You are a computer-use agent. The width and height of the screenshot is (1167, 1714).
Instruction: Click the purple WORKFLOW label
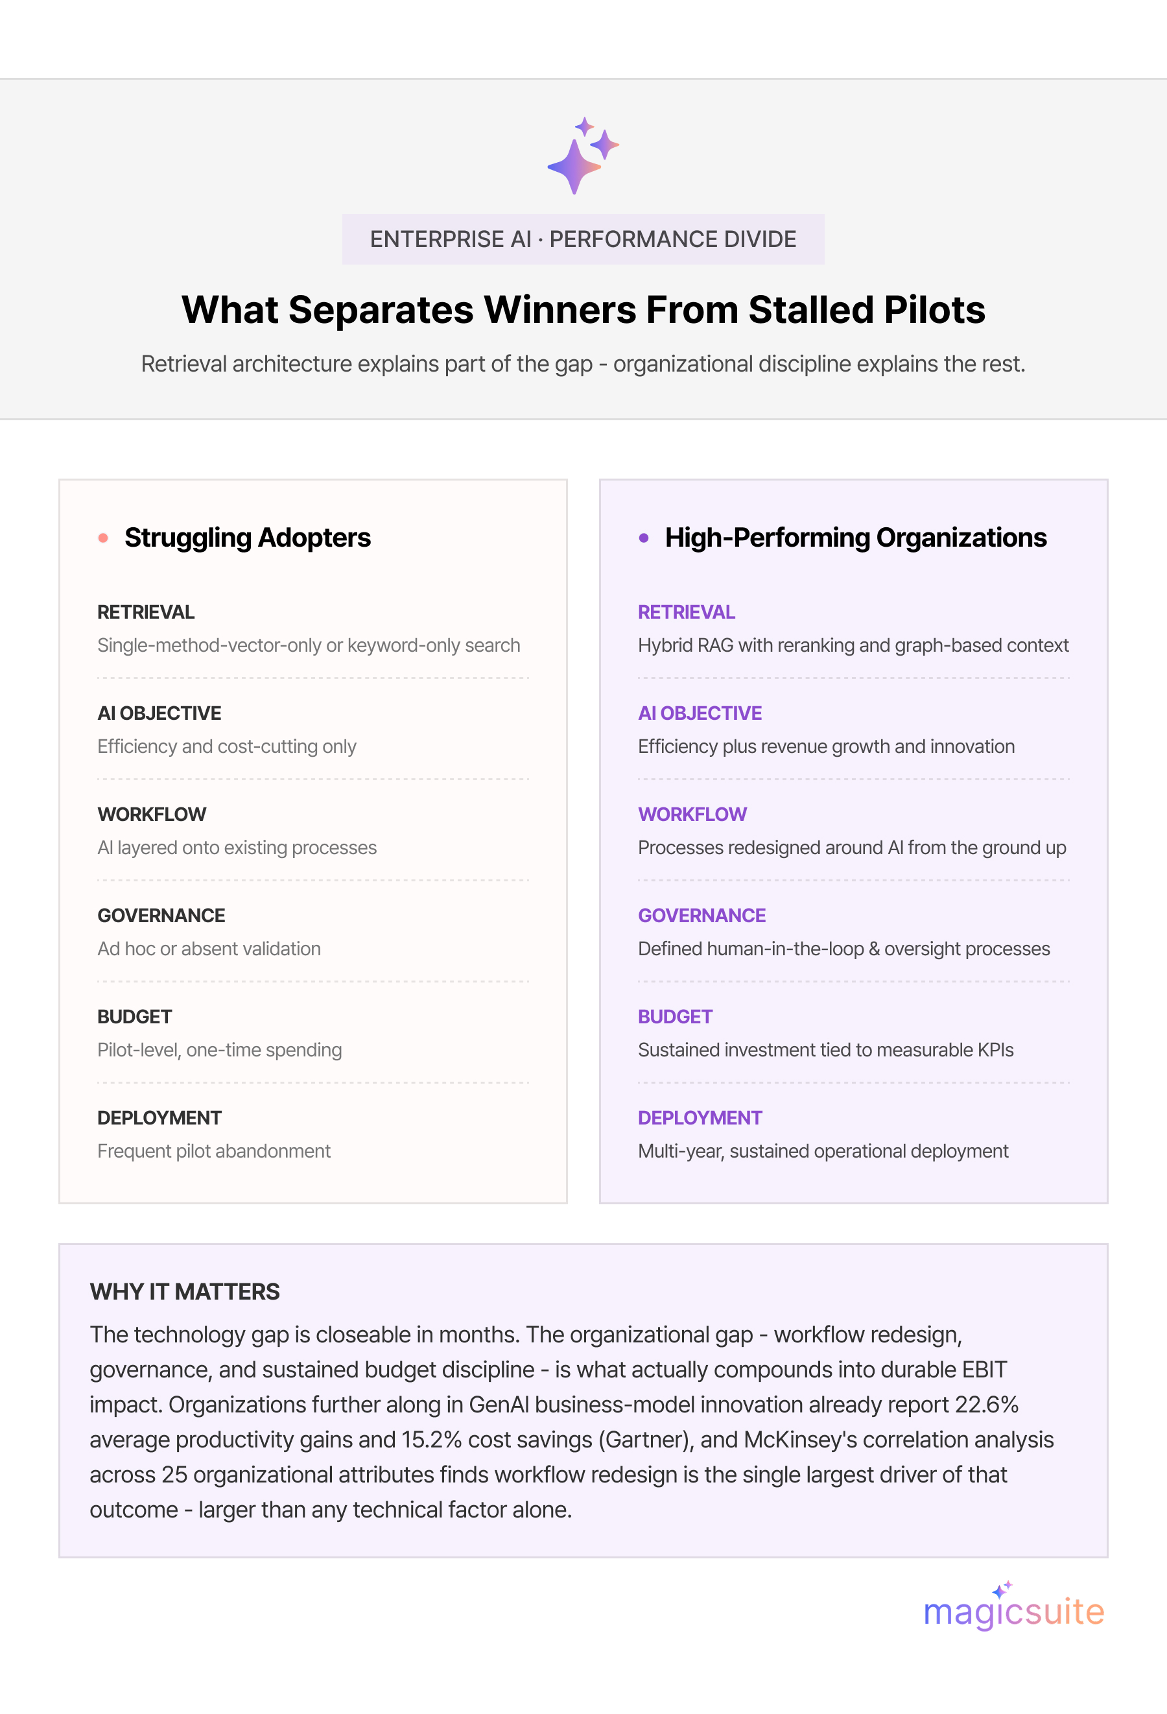pyautogui.click(x=692, y=815)
